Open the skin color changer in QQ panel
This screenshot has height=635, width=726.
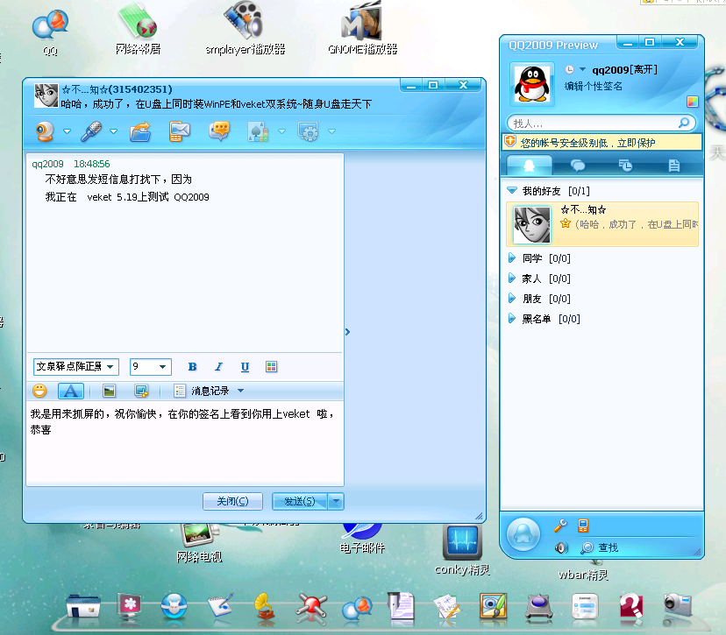pyautogui.click(x=692, y=102)
